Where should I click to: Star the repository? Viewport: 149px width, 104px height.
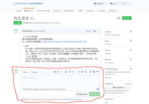pos(113,4)
